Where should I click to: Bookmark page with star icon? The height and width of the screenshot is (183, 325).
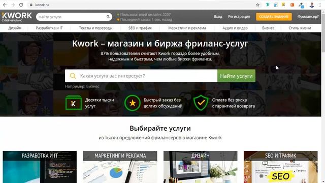[x=257, y=5]
